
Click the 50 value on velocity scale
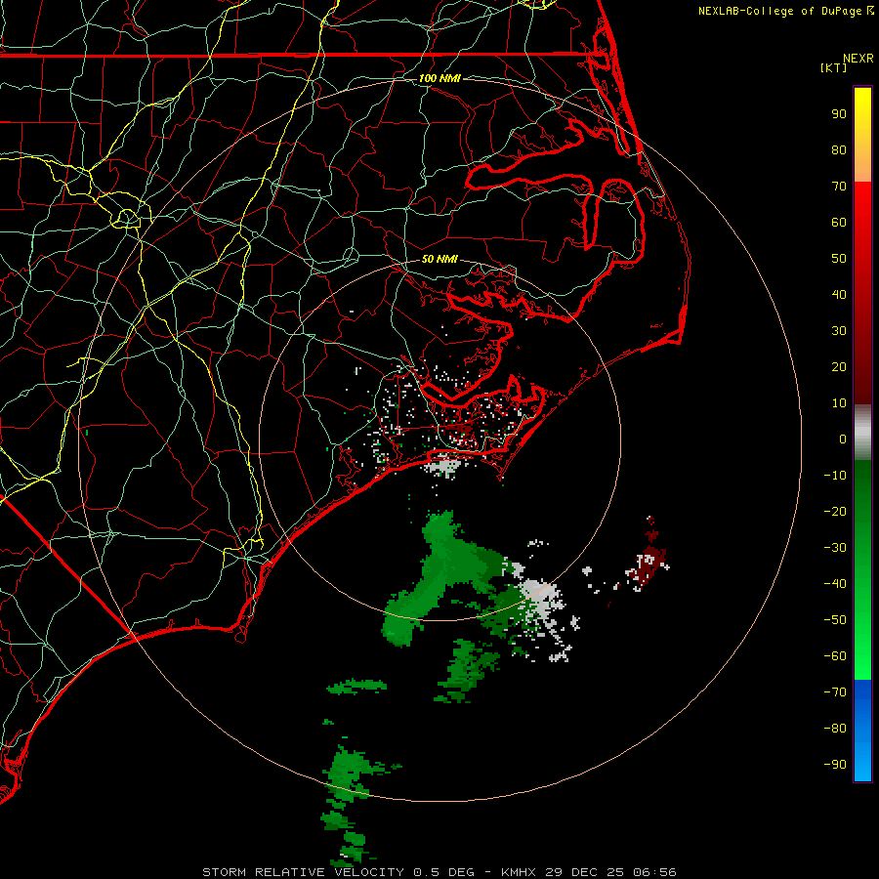point(839,259)
